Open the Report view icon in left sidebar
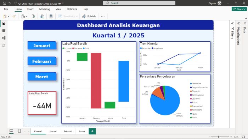 click(x=4, y=24)
